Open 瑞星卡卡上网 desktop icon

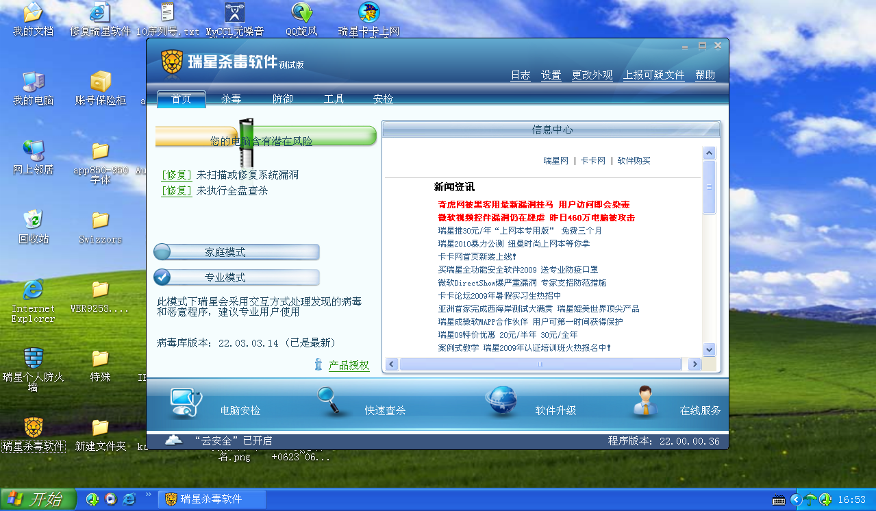click(369, 12)
